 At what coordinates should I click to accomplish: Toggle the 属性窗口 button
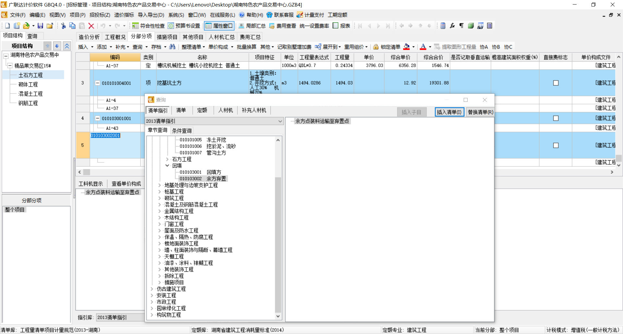tap(219, 26)
